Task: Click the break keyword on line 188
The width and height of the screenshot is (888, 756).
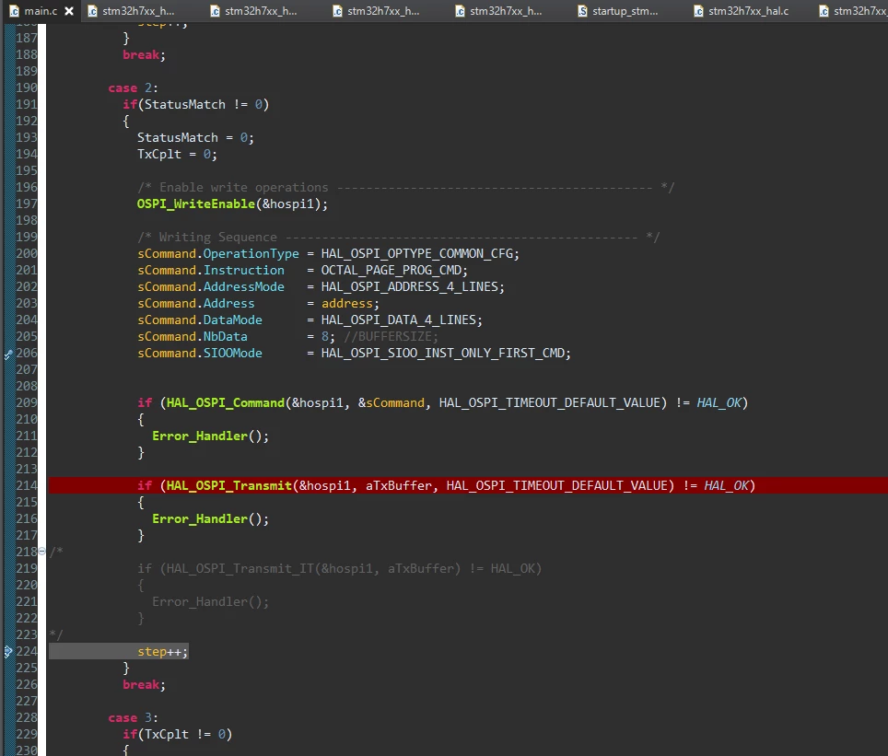Action: coord(141,55)
